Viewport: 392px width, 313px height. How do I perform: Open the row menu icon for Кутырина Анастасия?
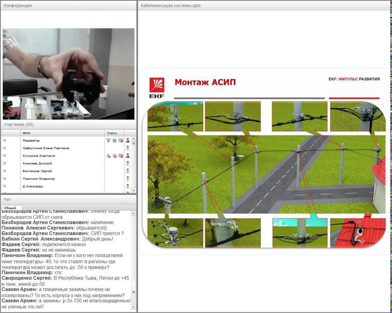tap(4, 156)
